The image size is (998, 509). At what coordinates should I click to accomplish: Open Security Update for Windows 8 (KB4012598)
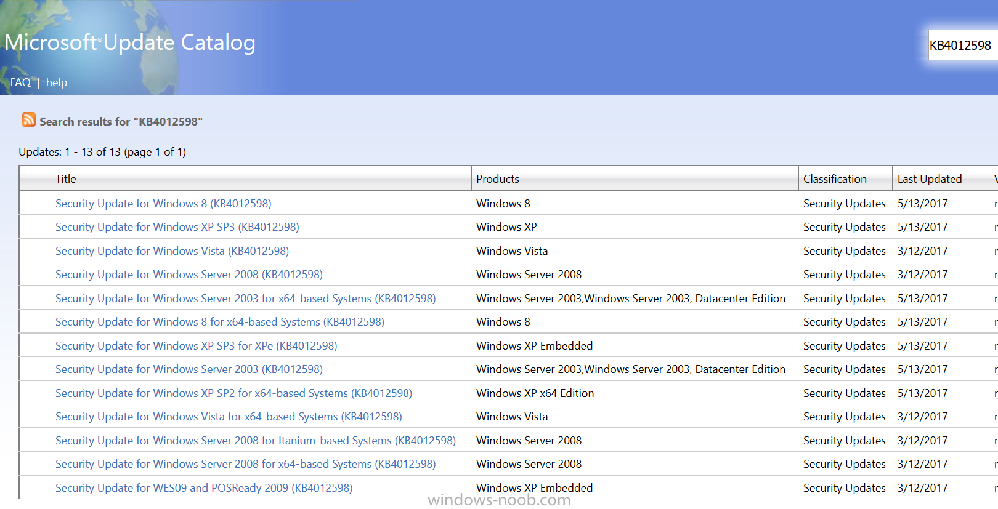coord(163,204)
